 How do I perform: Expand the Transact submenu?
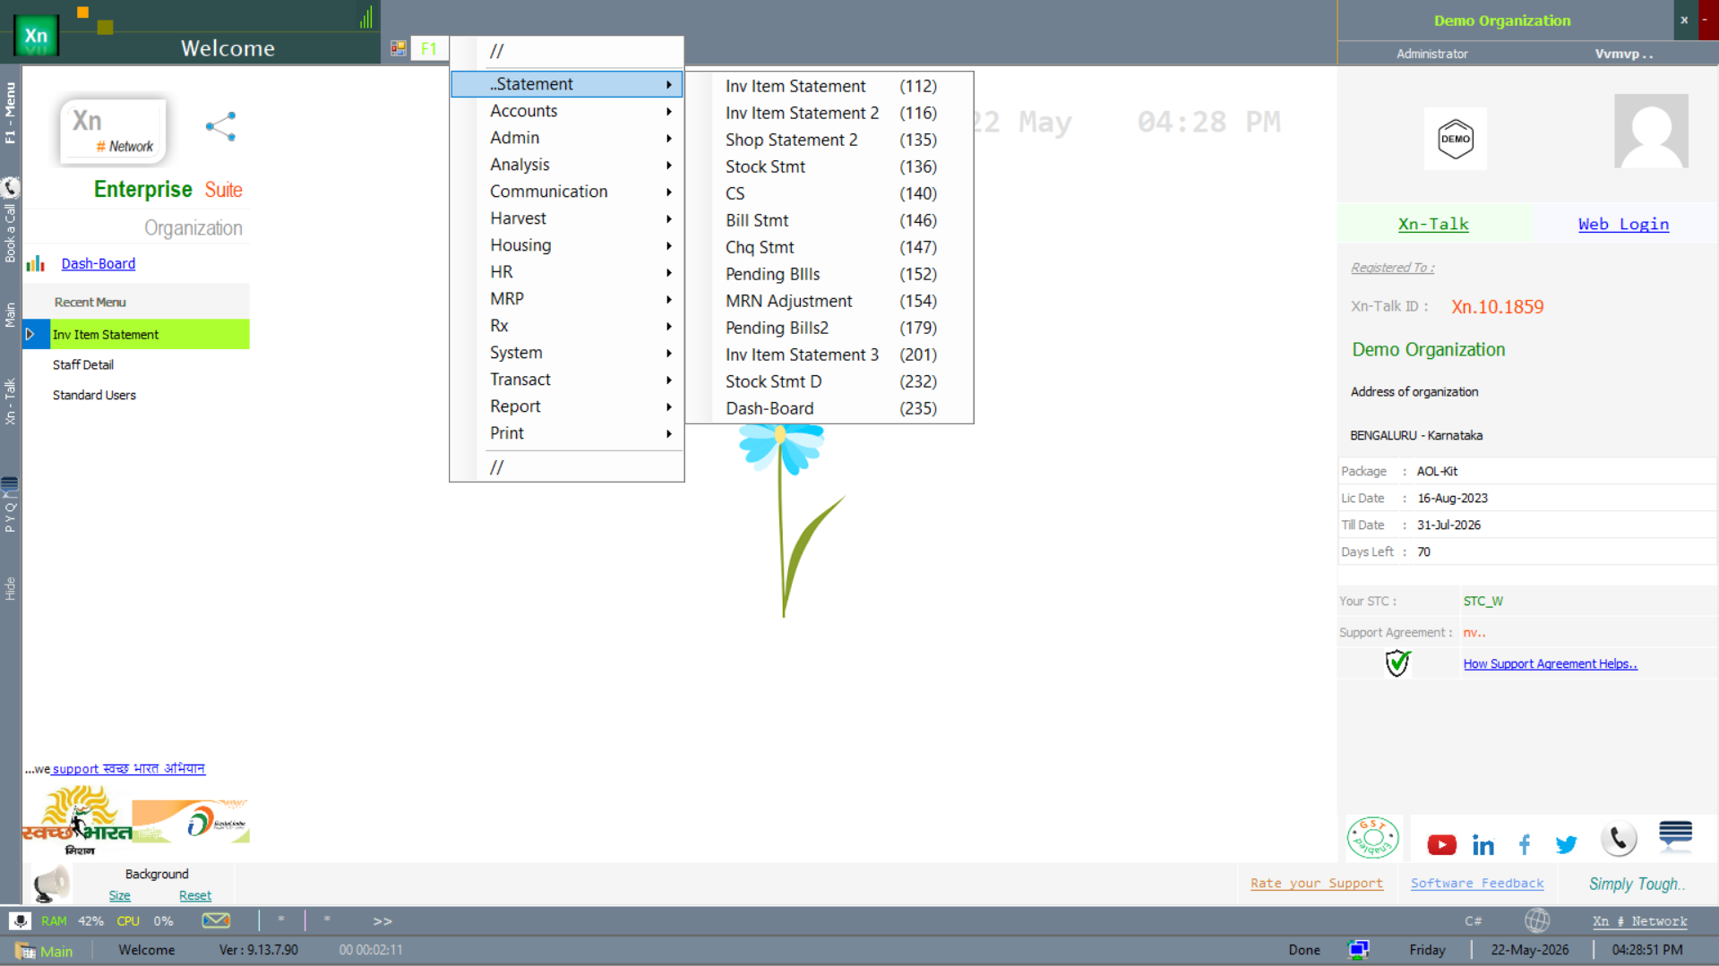(x=566, y=380)
